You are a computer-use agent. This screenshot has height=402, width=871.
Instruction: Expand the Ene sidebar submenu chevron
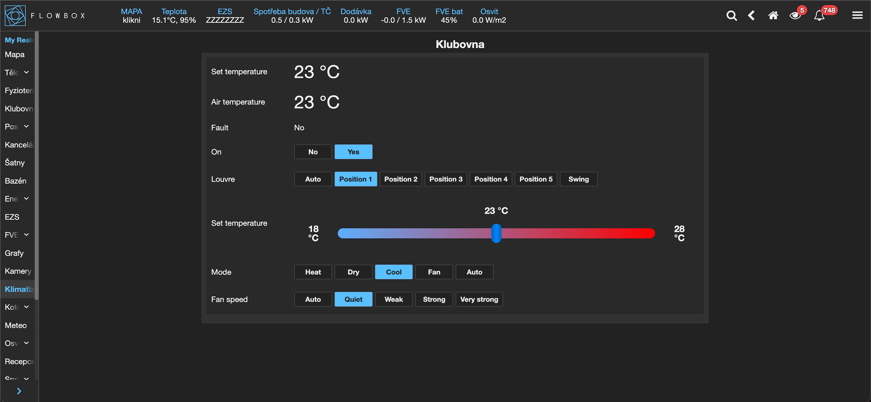pos(26,199)
